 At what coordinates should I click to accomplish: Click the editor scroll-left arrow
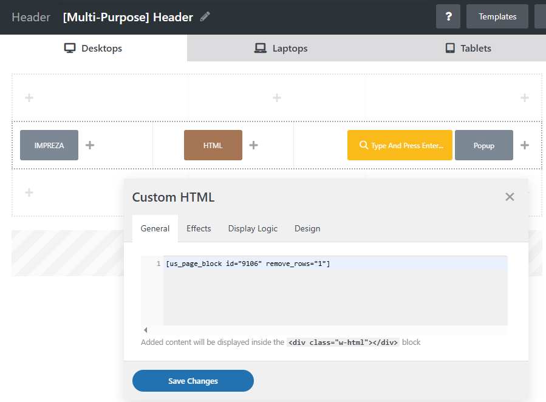[146, 330]
